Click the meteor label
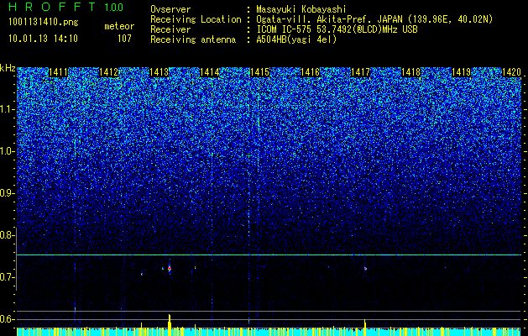528x336 pixels. pos(119,26)
